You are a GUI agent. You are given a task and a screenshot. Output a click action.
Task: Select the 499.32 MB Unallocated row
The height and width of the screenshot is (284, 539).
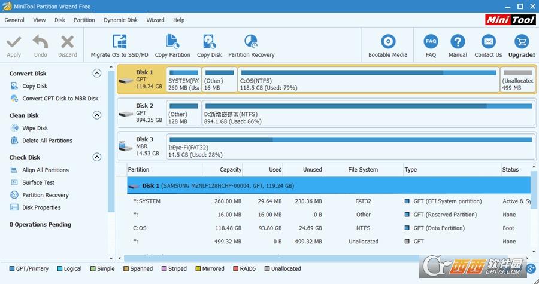coord(329,242)
